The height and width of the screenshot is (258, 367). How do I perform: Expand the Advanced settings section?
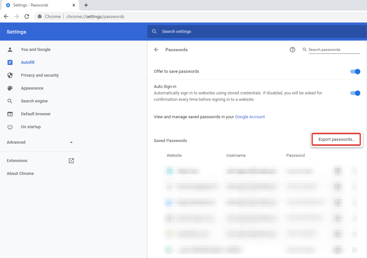pos(71,142)
